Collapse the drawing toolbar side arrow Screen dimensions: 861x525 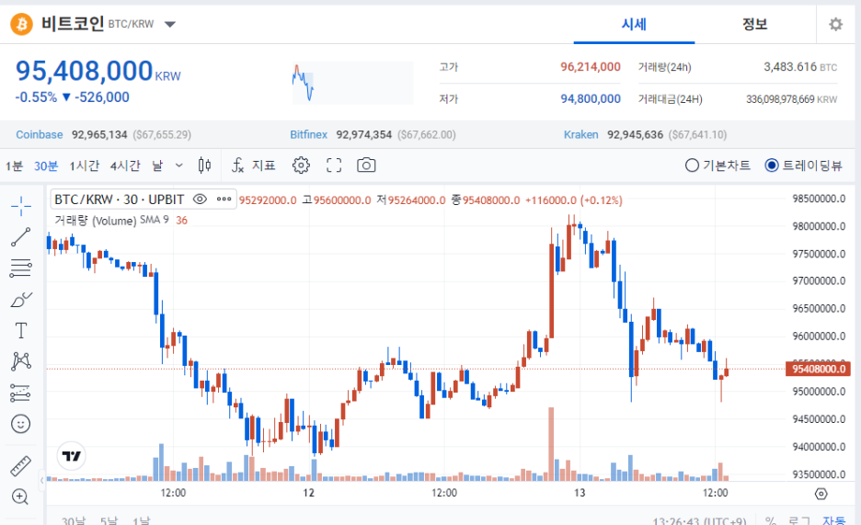(x=41, y=481)
